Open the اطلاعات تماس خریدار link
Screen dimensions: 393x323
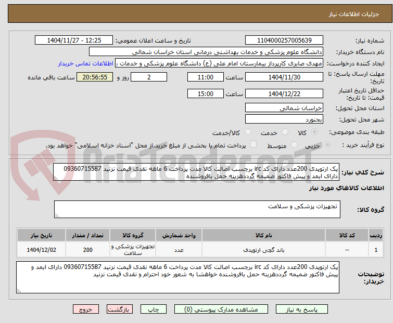86,63
